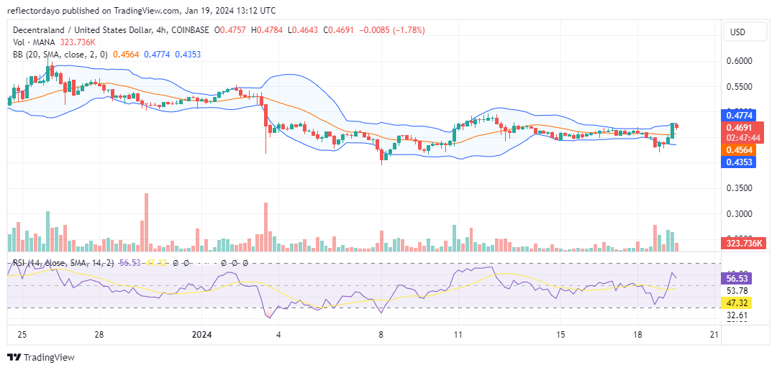Click the 15 date axis label

(560, 335)
